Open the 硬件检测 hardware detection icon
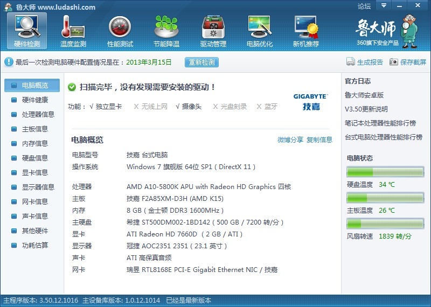Image resolution: width=431 pixels, height=307 pixels. click(x=27, y=31)
